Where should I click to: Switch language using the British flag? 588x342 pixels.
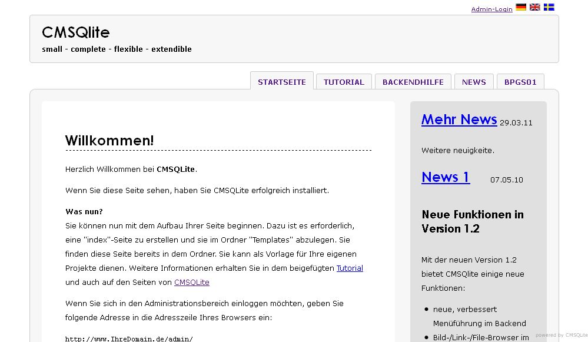tap(534, 7)
